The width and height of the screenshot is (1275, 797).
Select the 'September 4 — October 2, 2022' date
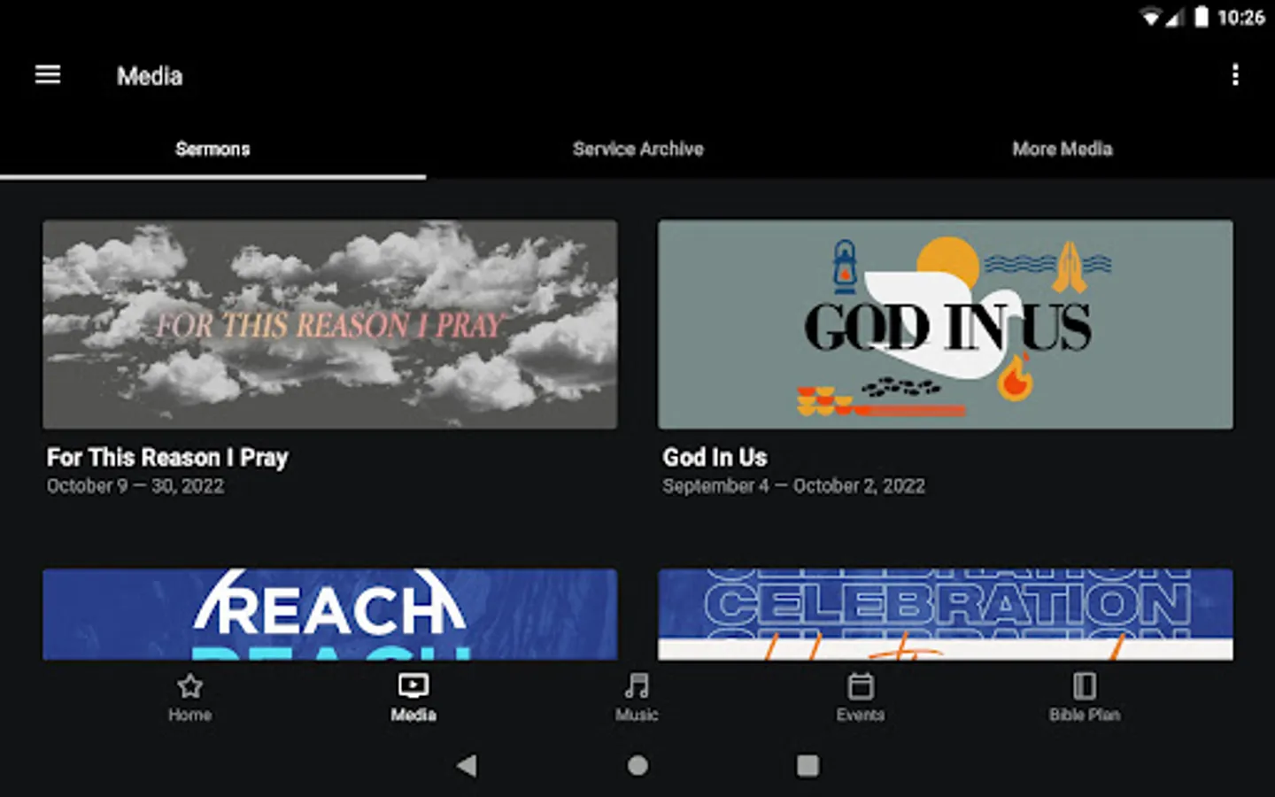point(793,486)
